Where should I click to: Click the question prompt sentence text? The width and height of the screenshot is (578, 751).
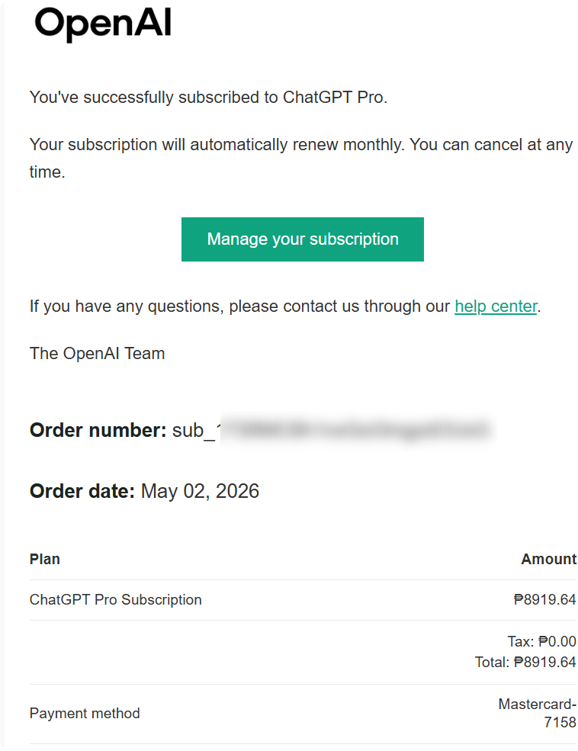pyautogui.click(x=285, y=306)
